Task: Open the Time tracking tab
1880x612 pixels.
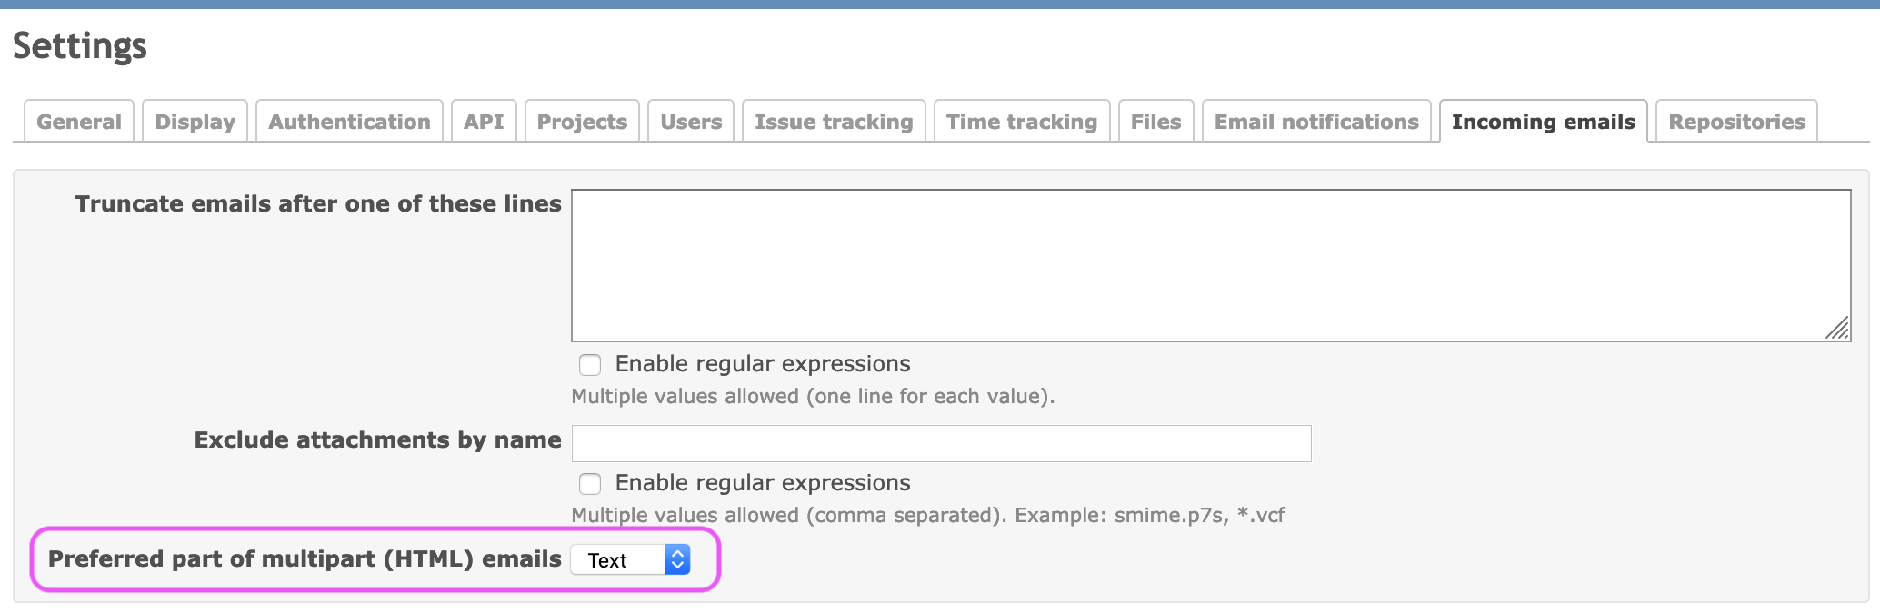Action: point(1022,122)
